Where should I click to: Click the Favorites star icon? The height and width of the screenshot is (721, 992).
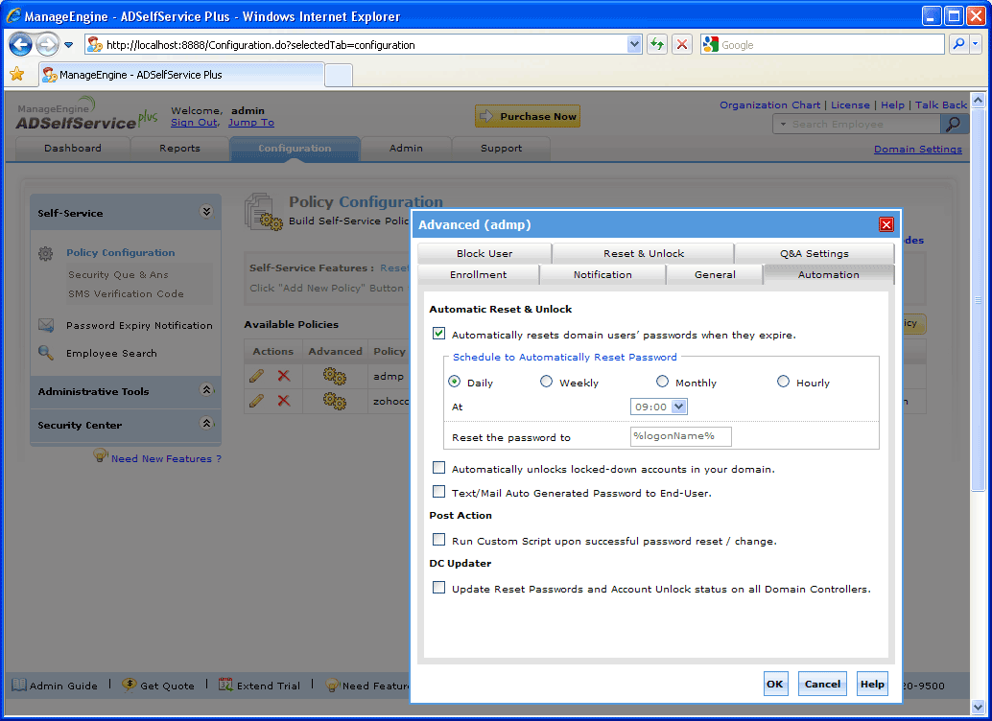point(17,75)
